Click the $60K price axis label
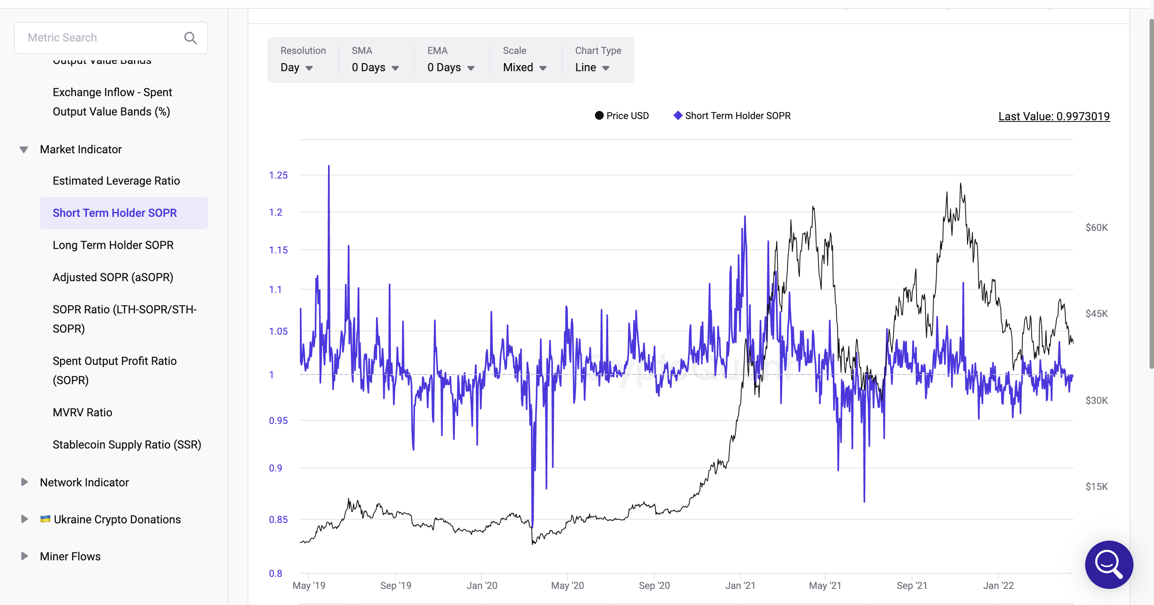Screen dimensions: 1154x605 1097,228
